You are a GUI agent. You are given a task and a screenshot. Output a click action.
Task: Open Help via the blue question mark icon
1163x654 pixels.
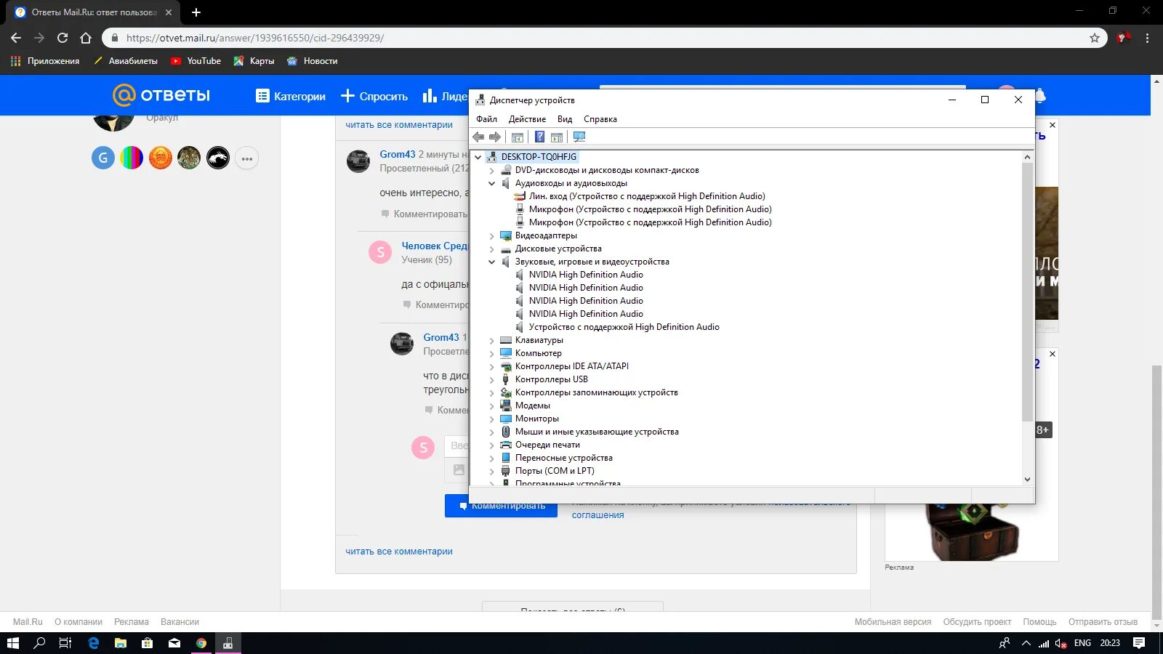(539, 137)
